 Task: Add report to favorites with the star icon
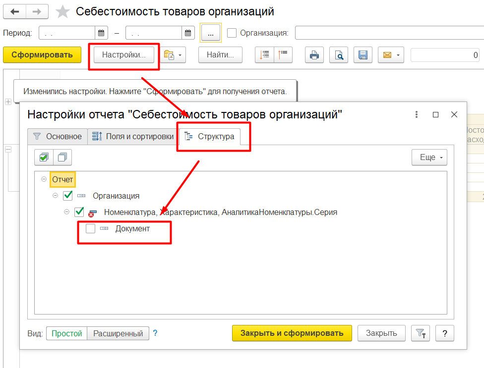tap(62, 12)
